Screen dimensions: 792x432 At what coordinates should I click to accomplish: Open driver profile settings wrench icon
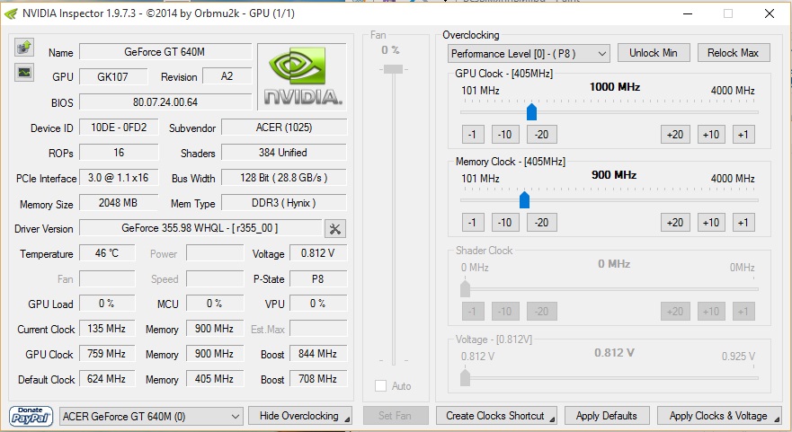[335, 229]
